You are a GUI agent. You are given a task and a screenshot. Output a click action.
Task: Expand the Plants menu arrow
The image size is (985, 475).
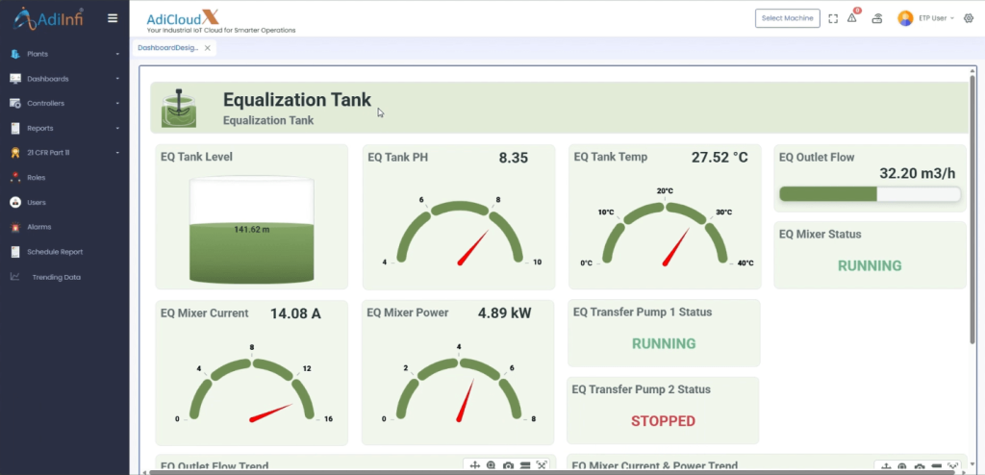(x=117, y=54)
